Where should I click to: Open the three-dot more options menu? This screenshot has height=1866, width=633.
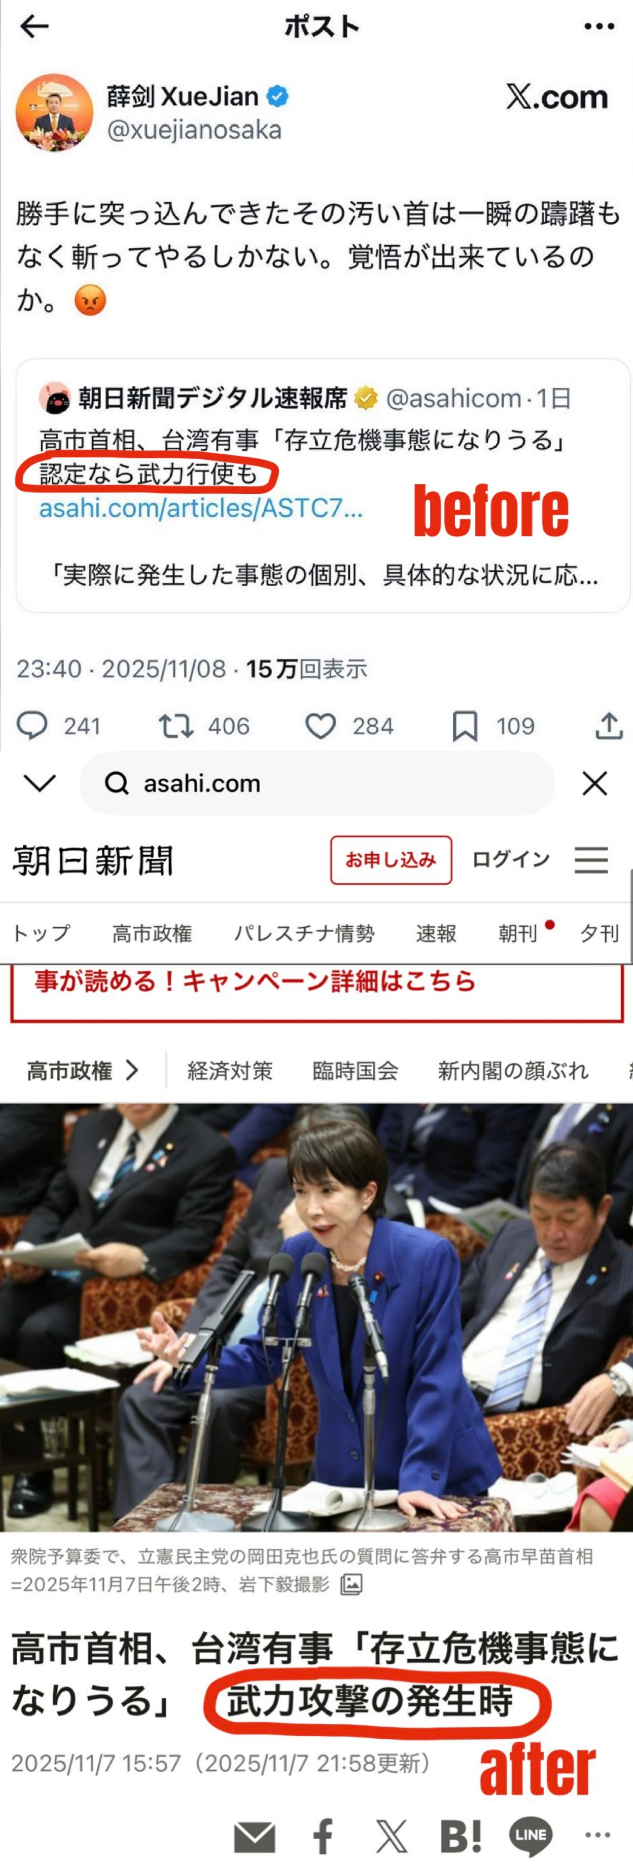[x=599, y=27]
